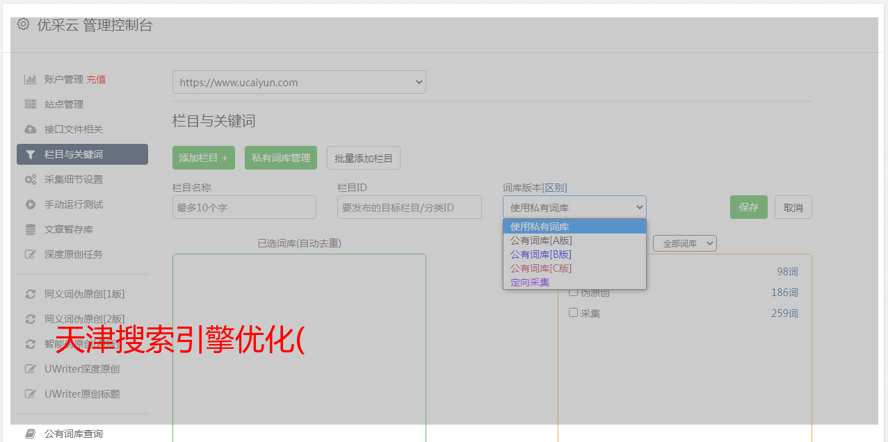This screenshot has width=888, height=442.
Task: Click the refresh icon for 同义词伪原创[2版]
Action: tap(30, 319)
